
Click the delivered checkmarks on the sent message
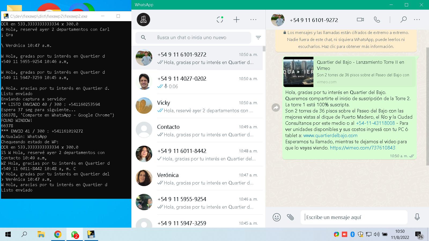click(x=412, y=156)
